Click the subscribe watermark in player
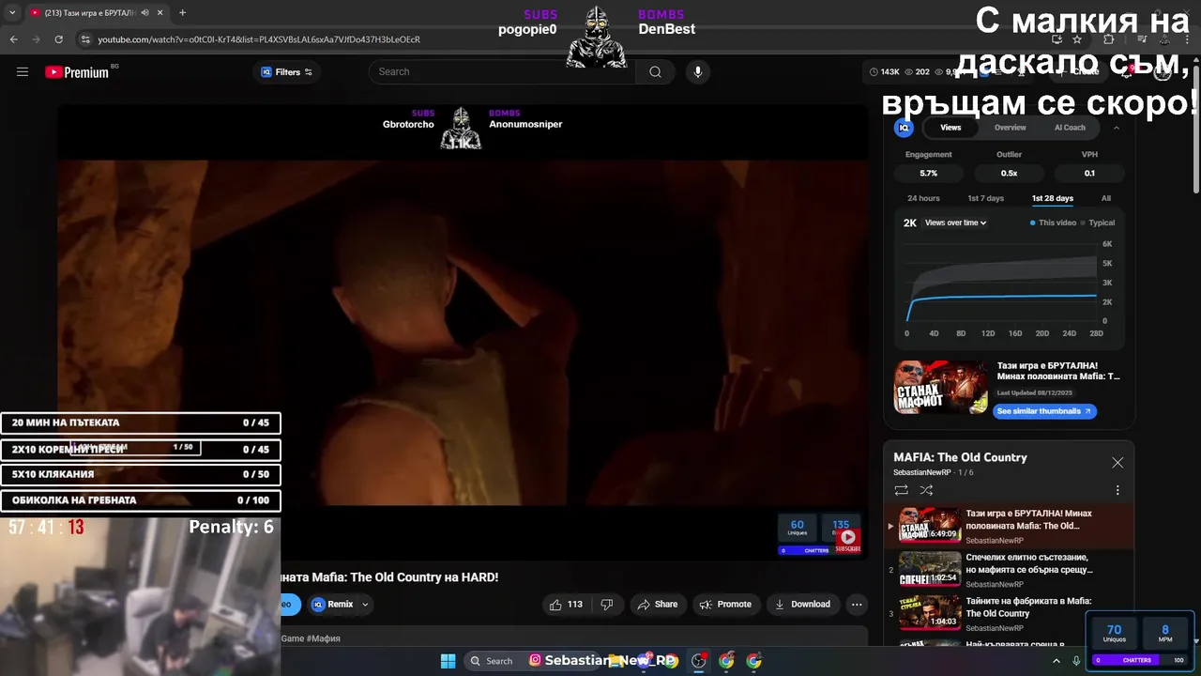1201x676 pixels. [x=847, y=538]
